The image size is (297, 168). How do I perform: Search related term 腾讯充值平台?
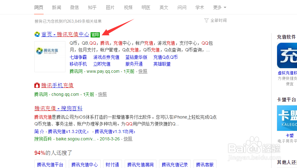(50, 164)
